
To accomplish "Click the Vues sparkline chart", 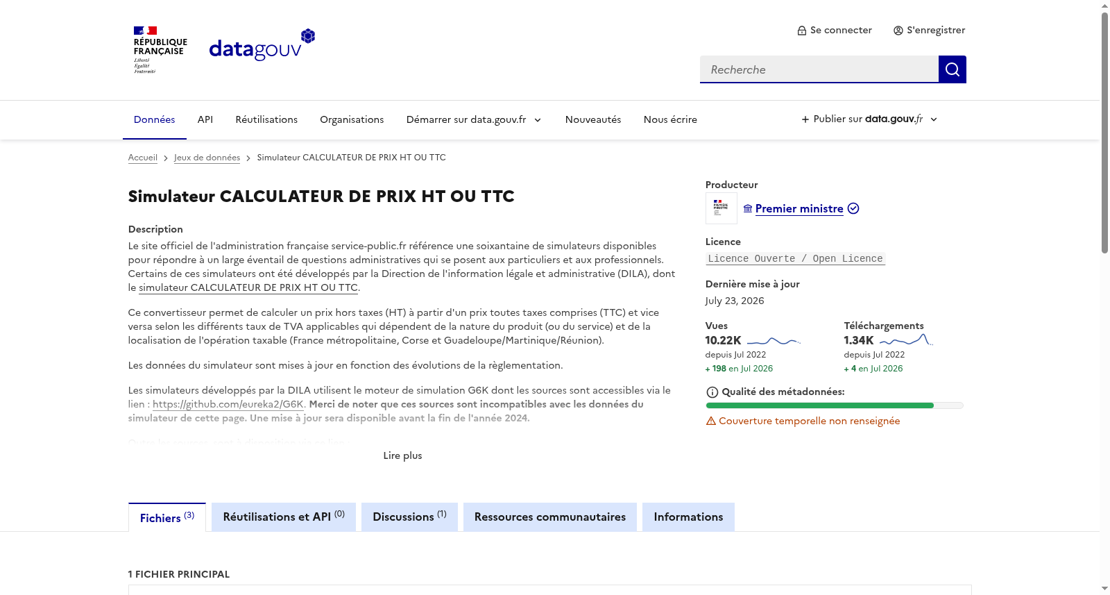I will pyautogui.click(x=774, y=341).
